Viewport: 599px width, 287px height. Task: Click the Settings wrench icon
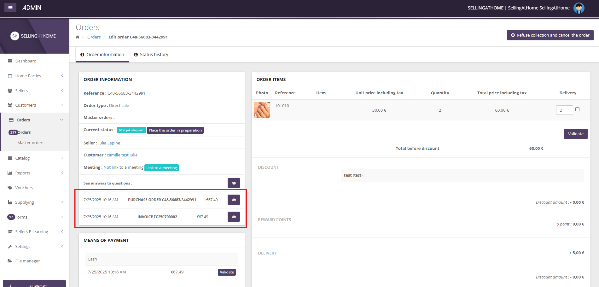pyautogui.click(x=10, y=246)
